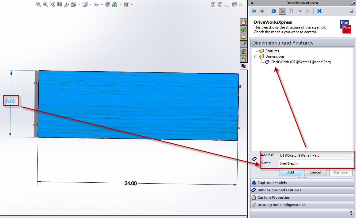Restore down the document window

(x=234, y=4)
